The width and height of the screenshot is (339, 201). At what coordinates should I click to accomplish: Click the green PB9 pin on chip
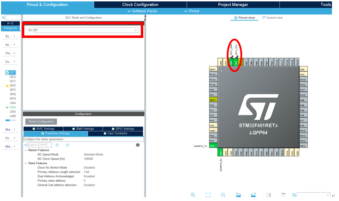point(231,62)
